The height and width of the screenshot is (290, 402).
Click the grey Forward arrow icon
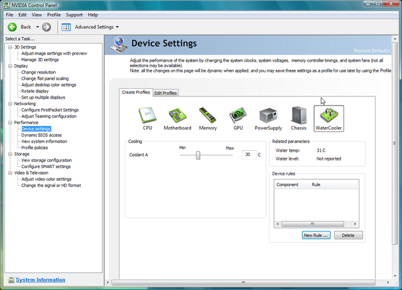[x=46, y=27]
